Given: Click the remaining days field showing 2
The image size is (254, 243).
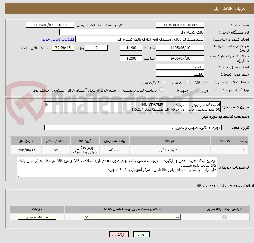Looking at the screenshot, I should coord(96,48).
